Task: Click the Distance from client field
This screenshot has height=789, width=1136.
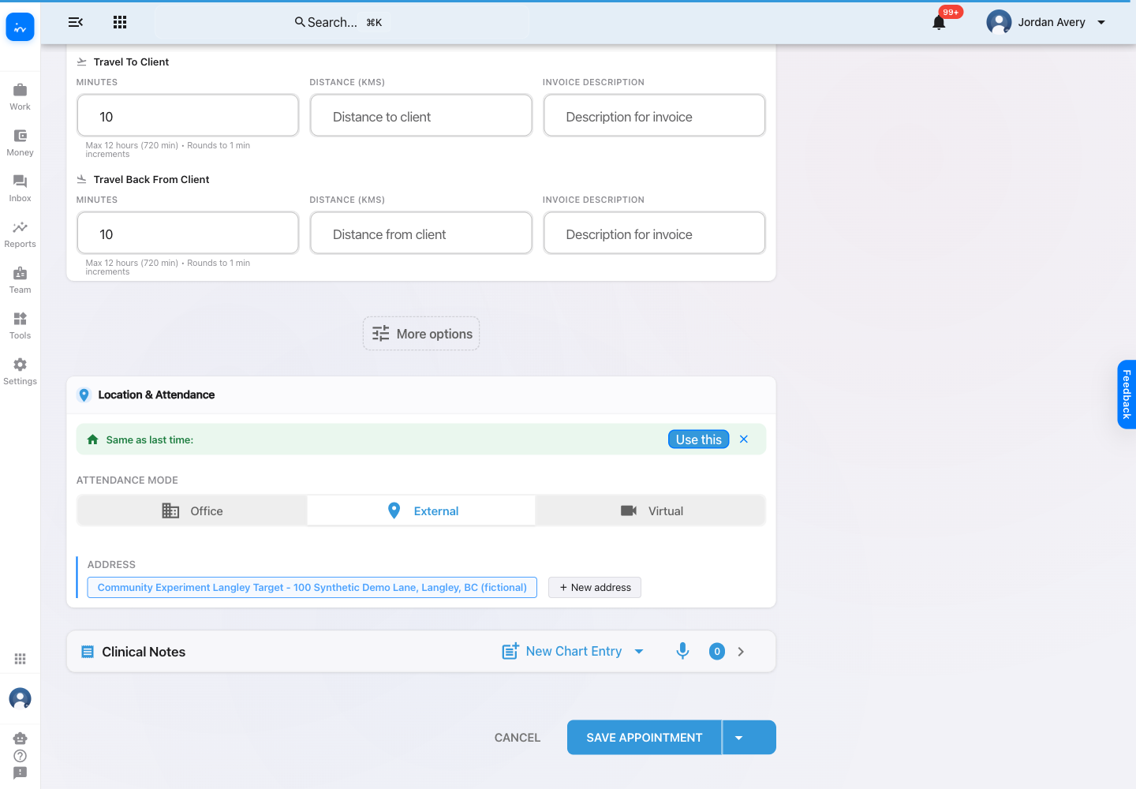Action: click(421, 234)
